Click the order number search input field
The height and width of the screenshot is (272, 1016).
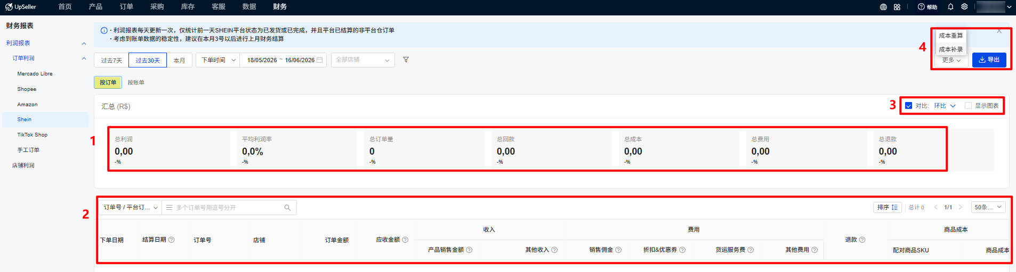pyautogui.click(x=229, y=208)
